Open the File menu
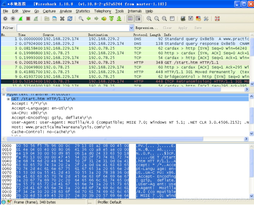The height and width of the screenshot is (205, 254). pyautogui.click(x=6, y=11)
